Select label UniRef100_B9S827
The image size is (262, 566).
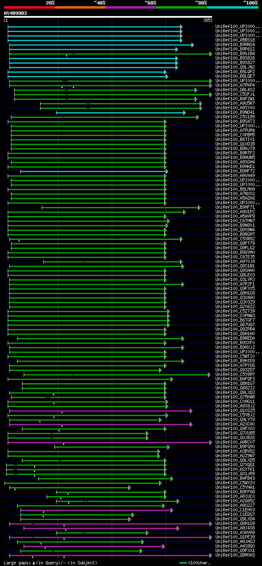pyautogui.click(x=236, y=63)
